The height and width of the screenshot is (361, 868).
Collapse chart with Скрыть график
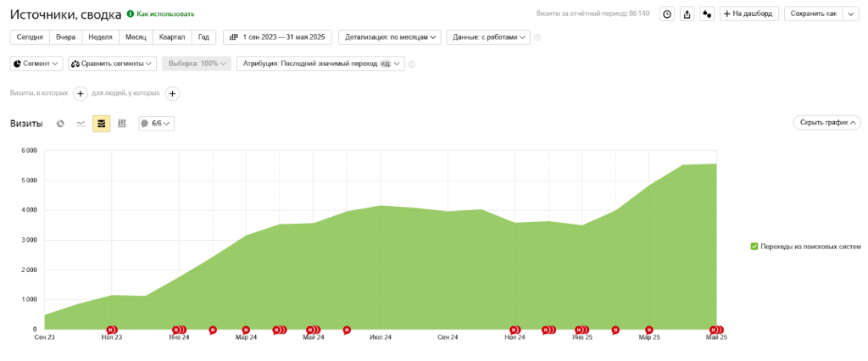[x=826, y=123]
